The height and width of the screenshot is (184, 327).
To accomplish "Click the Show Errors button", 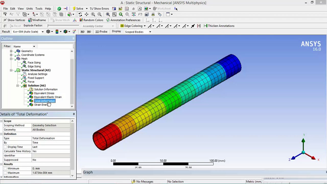I will (99, 8).
